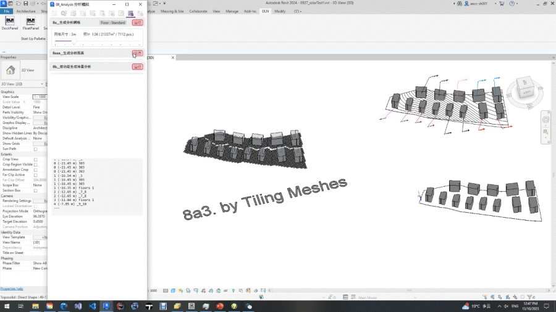Toggle the Crop Region Visible checkbox

pos(35,165)
